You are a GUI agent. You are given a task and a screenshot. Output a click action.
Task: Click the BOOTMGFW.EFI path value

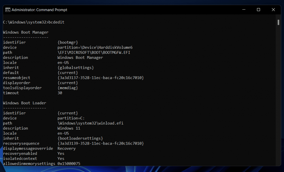[x=94, y=52]
